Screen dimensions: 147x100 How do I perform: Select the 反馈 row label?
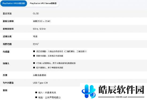5,75
